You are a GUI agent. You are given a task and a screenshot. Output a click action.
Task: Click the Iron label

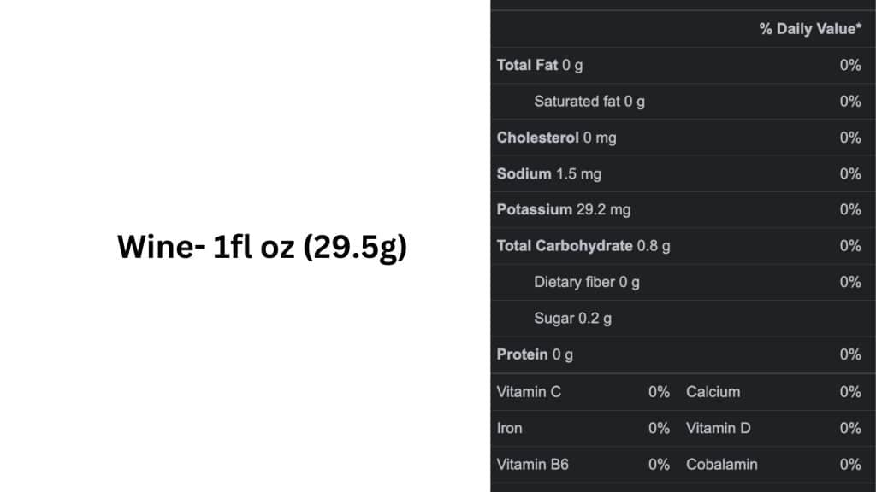point(509,428)
